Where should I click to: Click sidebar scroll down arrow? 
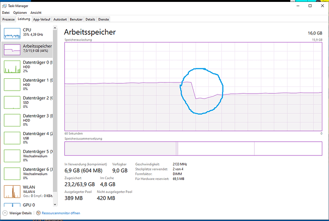[x=55, y=204]
